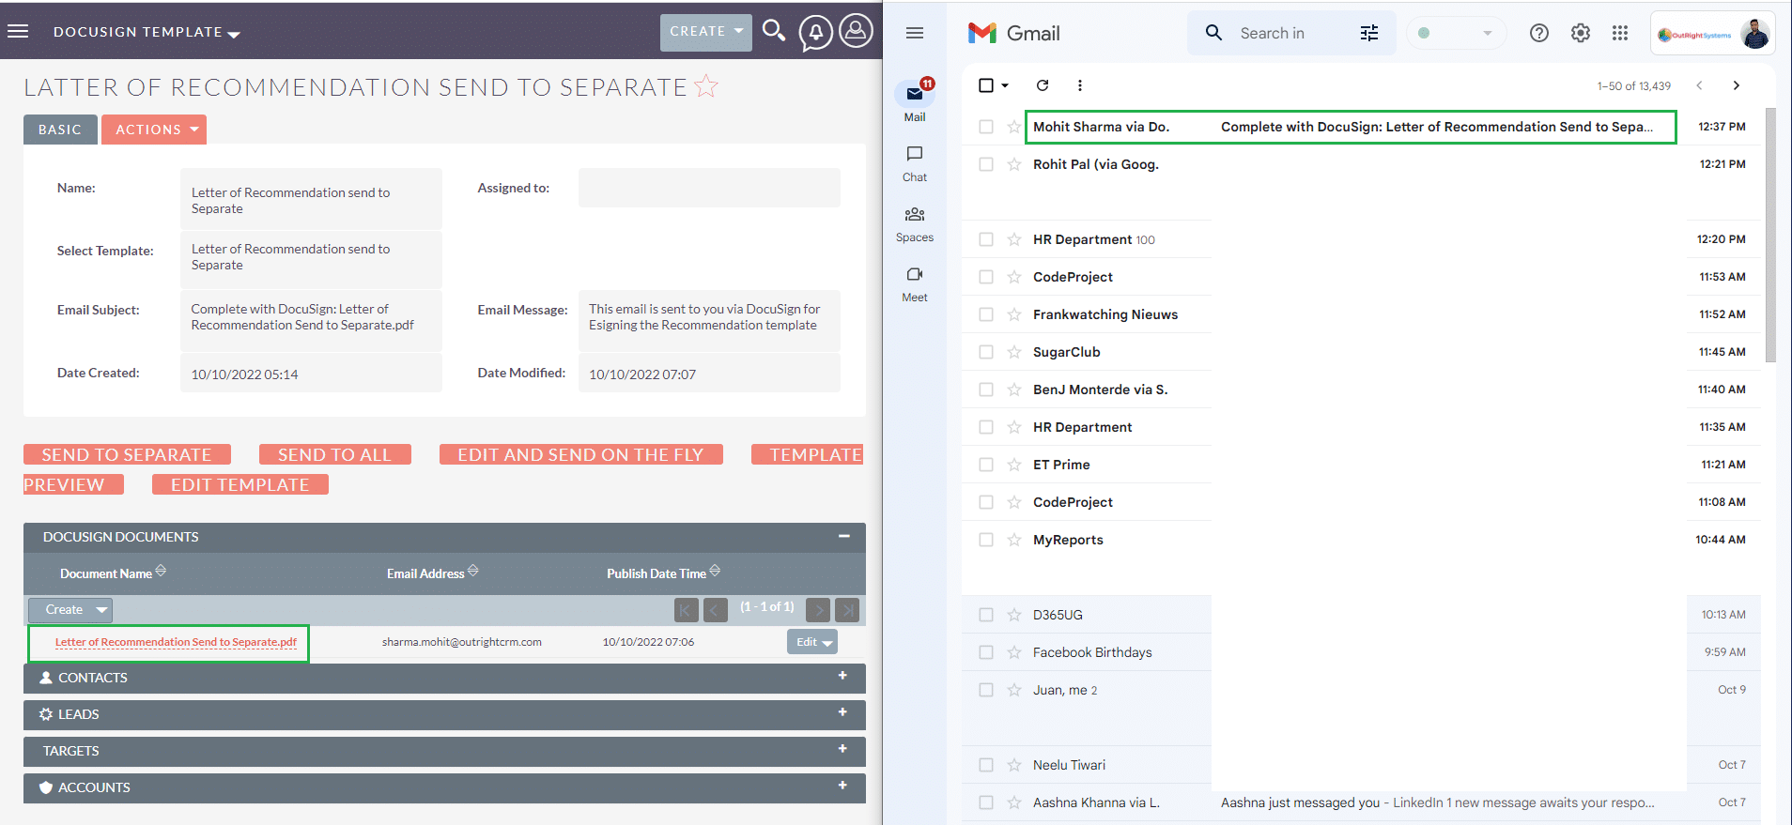Open the CREATE dropdown
Image resolution: width=1792 pixels, height=825 pixels.
pos(706,32)
